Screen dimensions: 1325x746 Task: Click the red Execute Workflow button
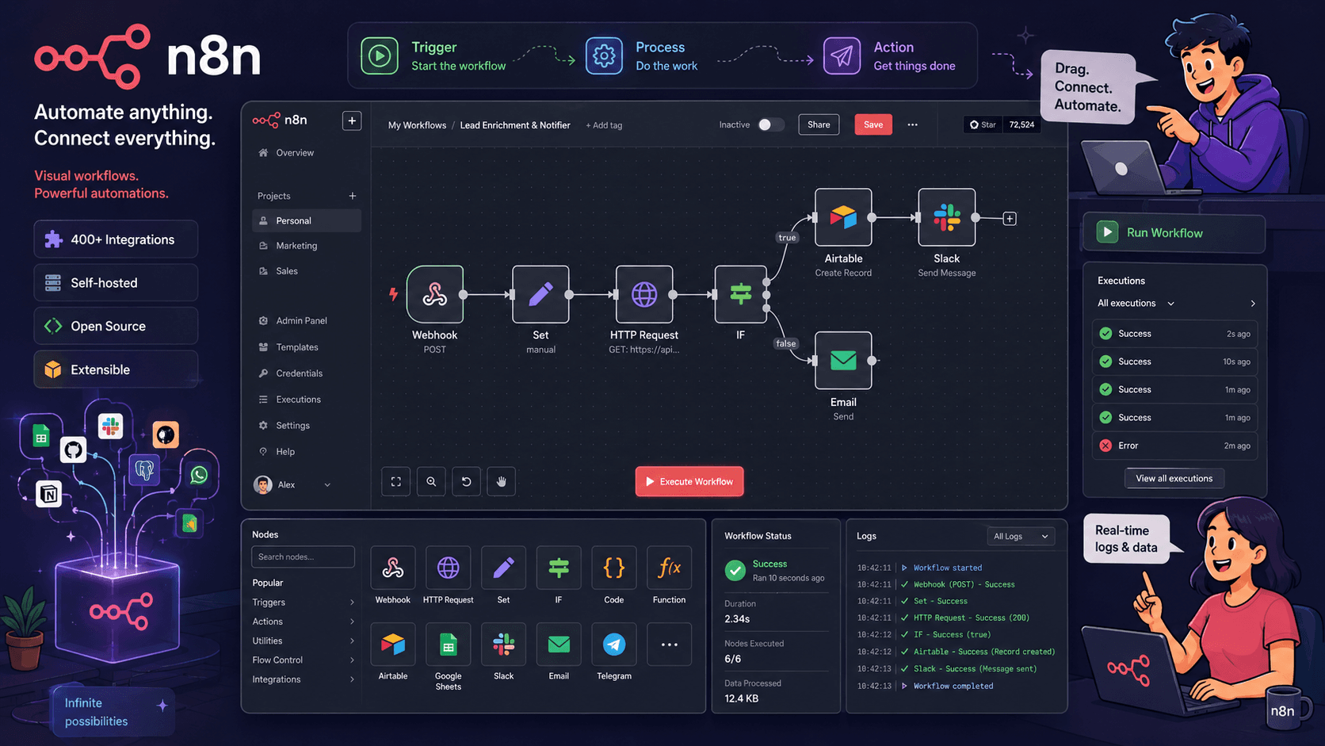(689, 481)
